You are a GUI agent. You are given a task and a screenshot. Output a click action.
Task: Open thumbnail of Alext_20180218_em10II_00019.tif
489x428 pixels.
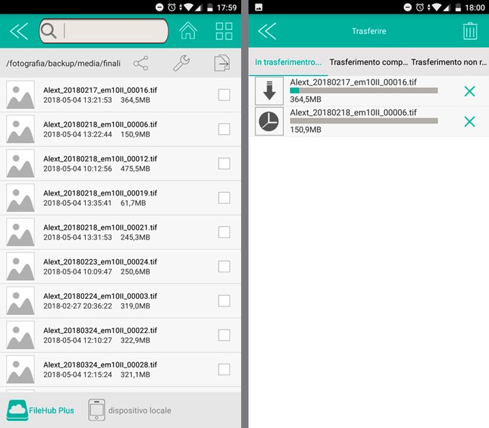20,198
